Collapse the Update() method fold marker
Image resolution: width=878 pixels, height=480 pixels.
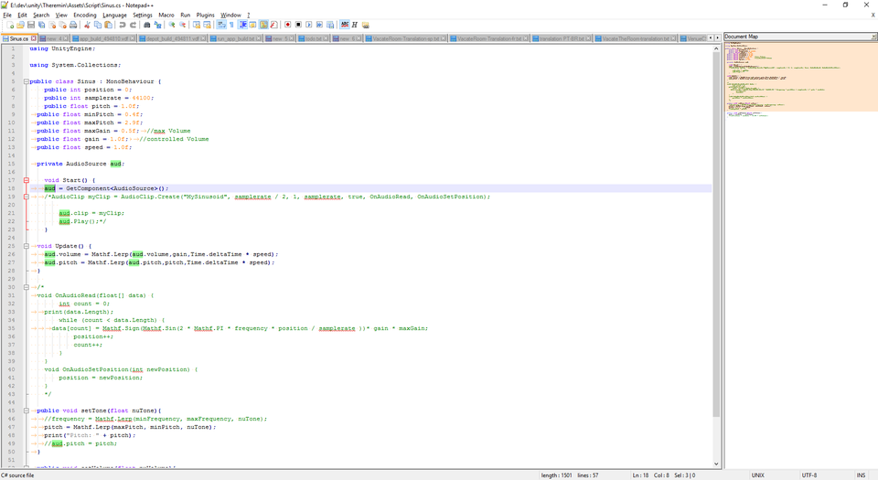click(27, 246)
